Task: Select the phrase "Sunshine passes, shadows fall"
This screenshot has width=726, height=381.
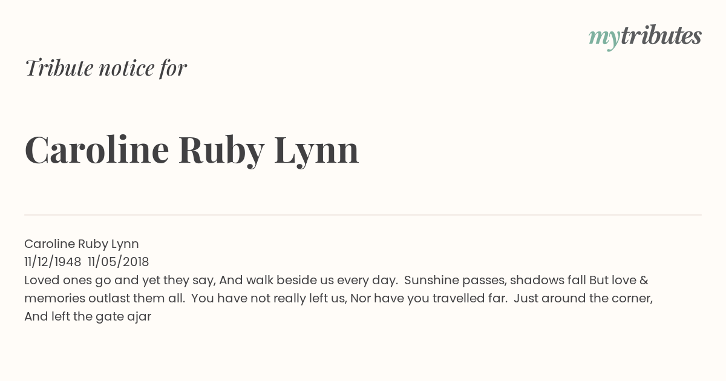Action: [x=495, y=281]
